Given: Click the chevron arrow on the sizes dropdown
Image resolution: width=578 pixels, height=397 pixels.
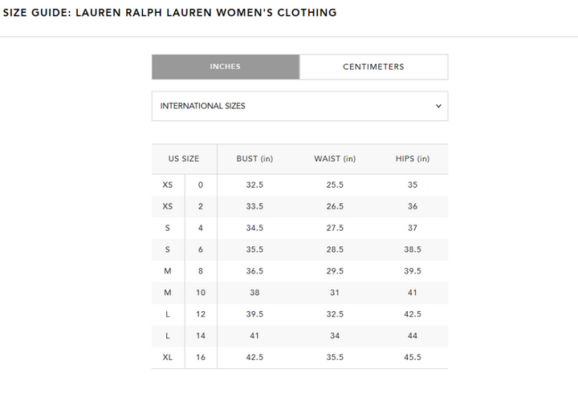Looking at the screenshot, I should (x=438, y=106).
